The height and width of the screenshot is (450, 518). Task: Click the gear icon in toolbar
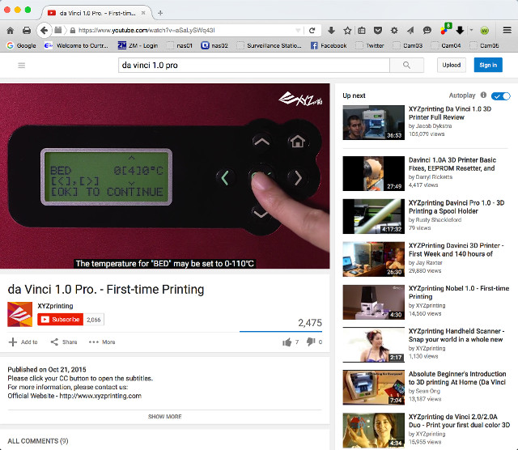pyautogui.click(x=394, y=31)
